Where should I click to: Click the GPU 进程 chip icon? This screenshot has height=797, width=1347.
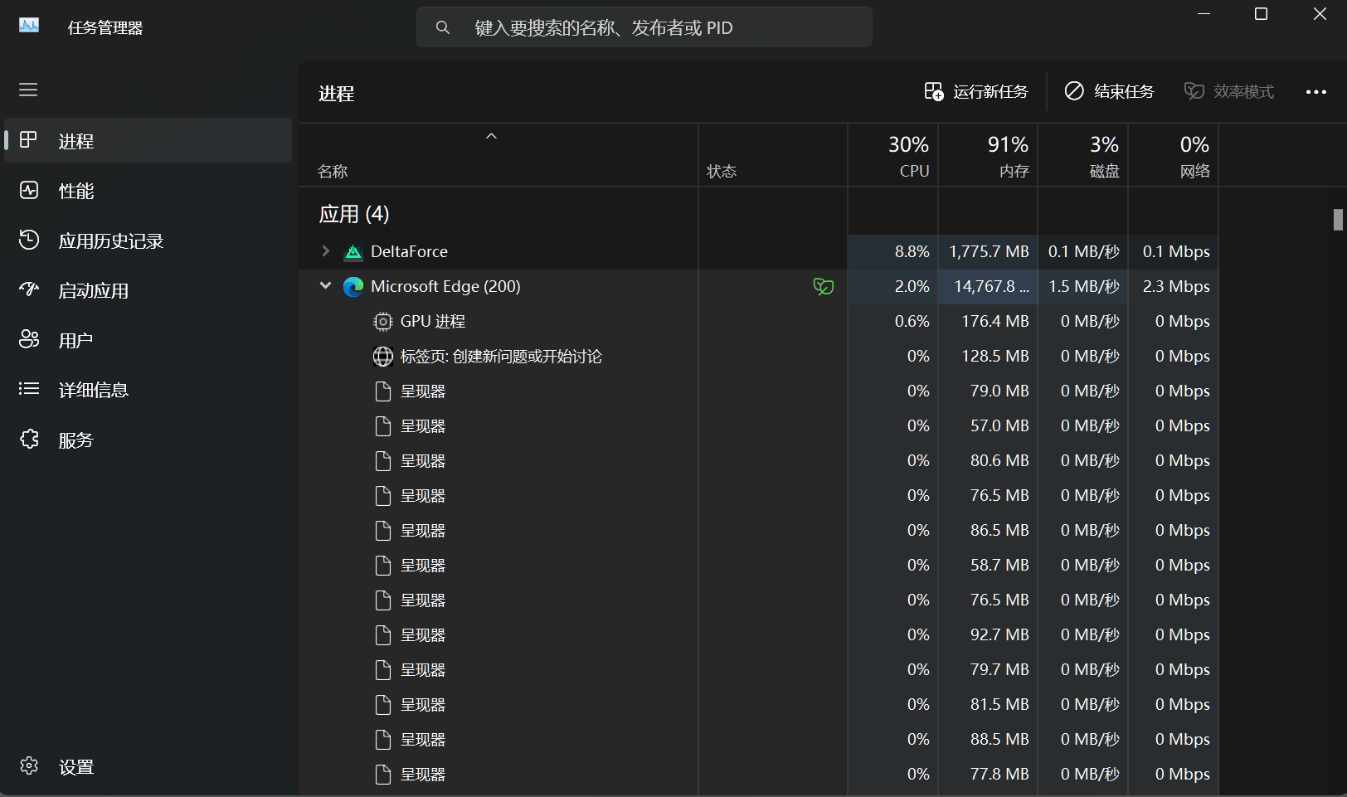(382, 322)
